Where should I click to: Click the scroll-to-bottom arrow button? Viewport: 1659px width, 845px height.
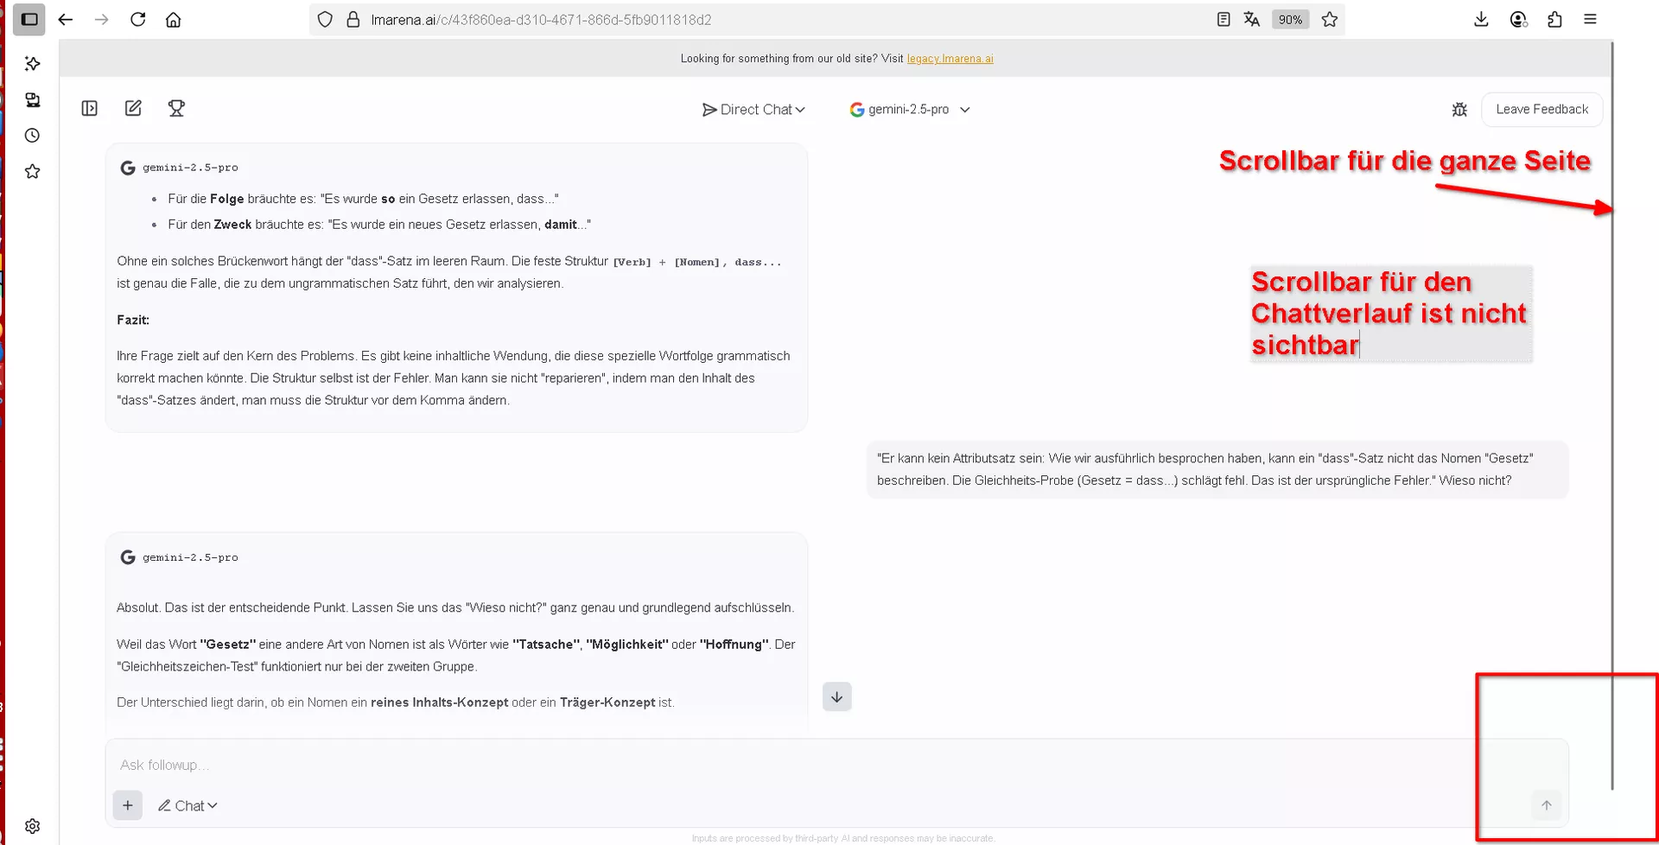836,696
